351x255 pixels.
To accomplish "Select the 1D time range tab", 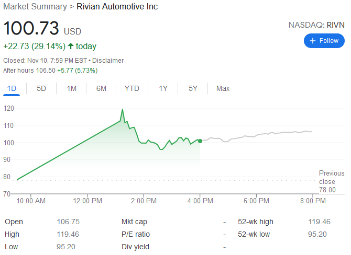I will [11, 88].
